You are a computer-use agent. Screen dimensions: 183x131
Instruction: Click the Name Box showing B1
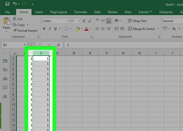pyautogui.click(x=13, y=45)
